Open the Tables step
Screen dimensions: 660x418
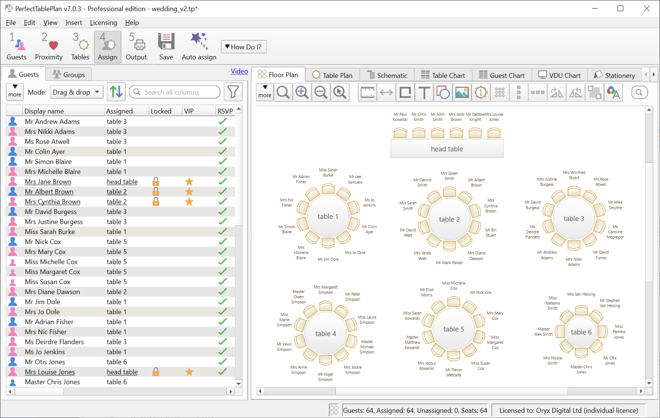click(x=80, y=47)
